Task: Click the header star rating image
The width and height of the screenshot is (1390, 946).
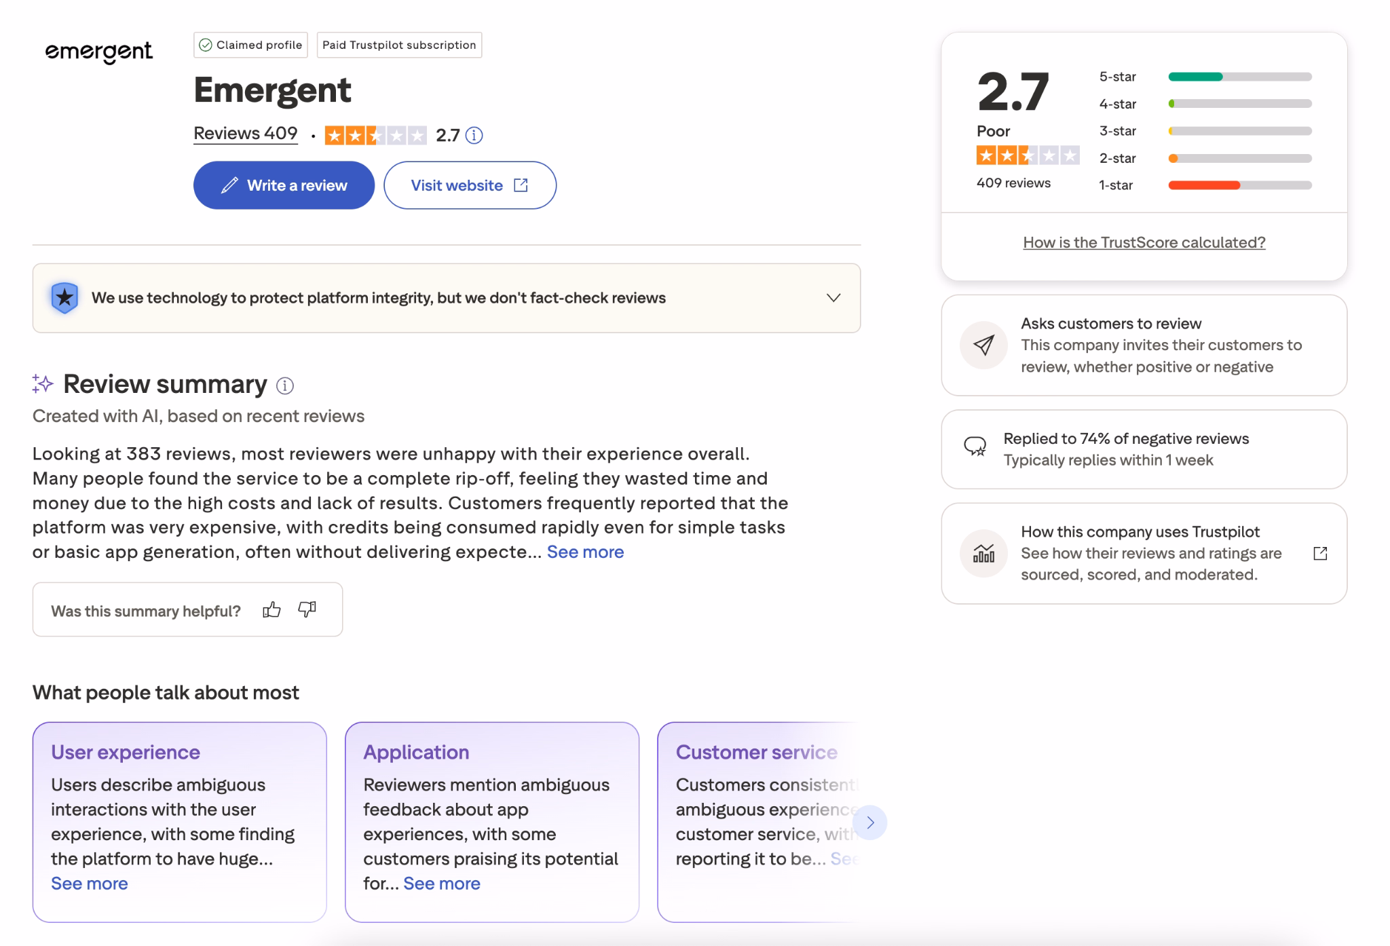Action: click(x=375, y=135)
